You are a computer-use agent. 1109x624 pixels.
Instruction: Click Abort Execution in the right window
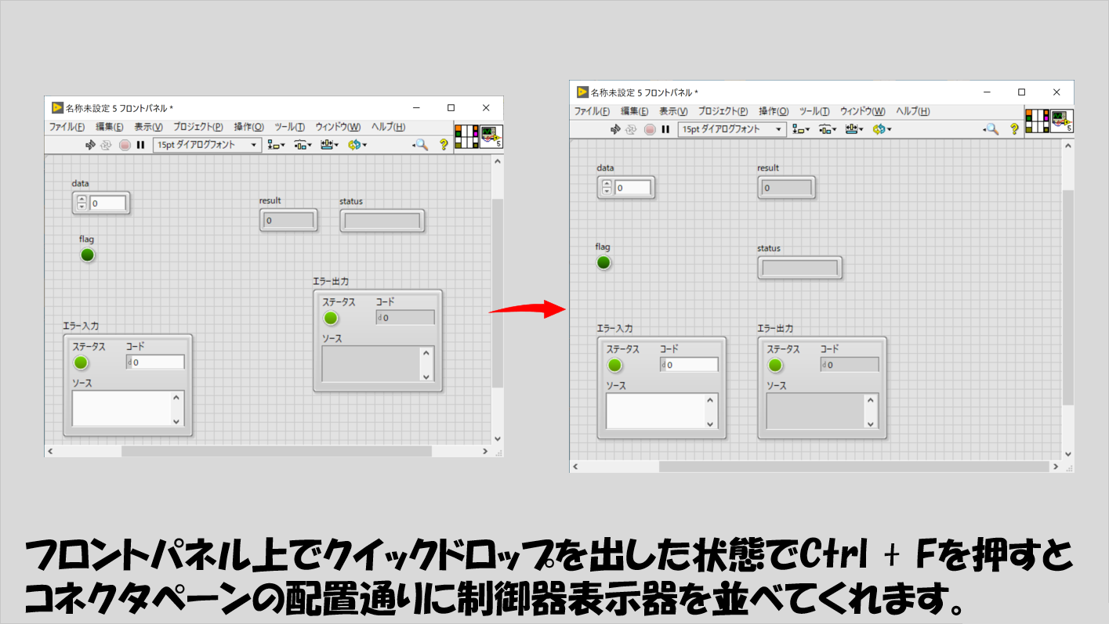[x=650, y=129]
